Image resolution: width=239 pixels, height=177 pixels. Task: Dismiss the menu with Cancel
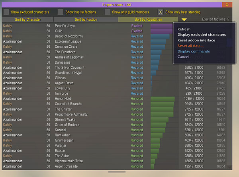pyautogui.click(x=183, y=57)
